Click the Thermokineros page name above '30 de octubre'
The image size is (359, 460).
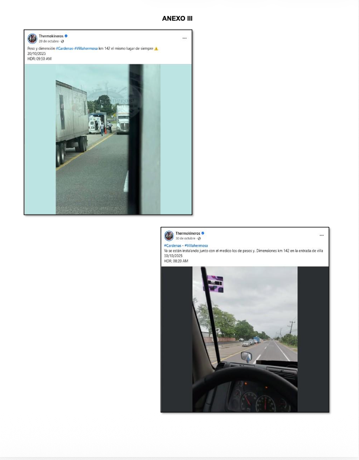(x=188, y=233)
